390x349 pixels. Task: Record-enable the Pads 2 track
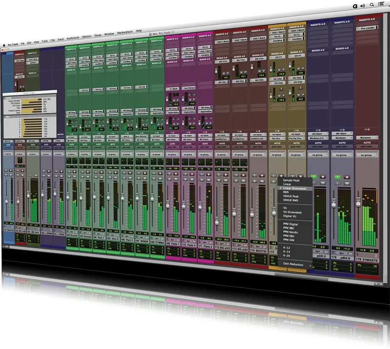pos(209,174)
